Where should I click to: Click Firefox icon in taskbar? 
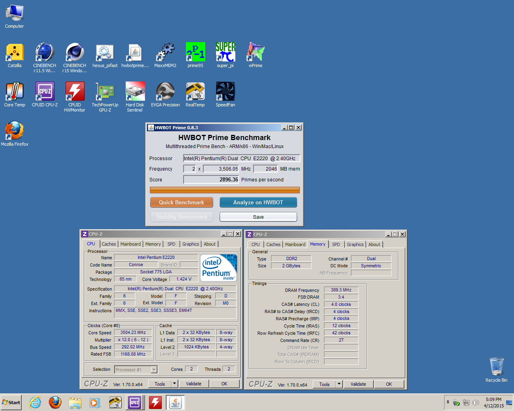55,402
